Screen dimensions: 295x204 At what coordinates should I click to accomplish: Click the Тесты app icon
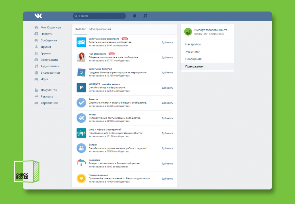coord(81,118)
